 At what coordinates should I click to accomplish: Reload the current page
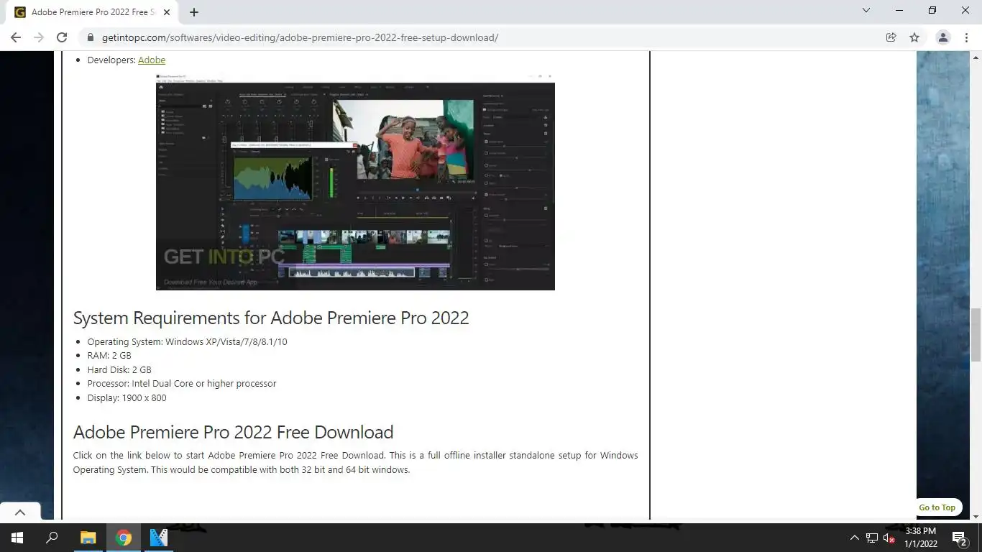[x=62, y=37]
